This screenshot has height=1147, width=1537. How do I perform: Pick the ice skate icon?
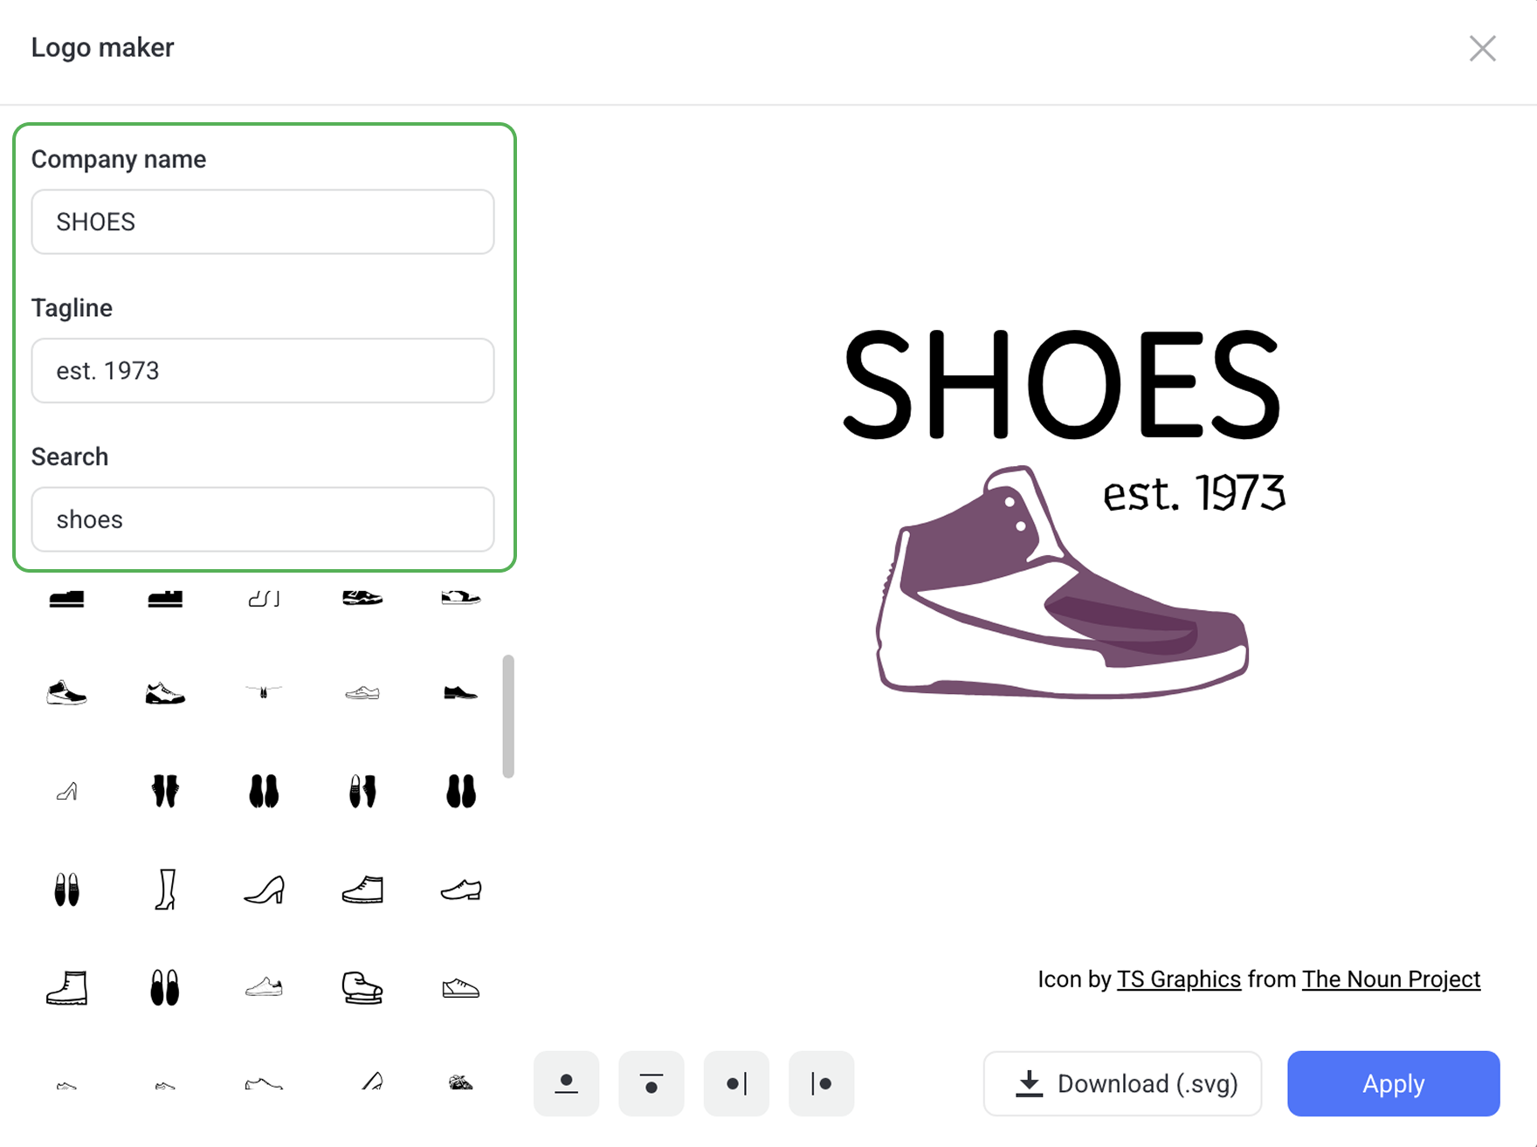coord(362,988)
